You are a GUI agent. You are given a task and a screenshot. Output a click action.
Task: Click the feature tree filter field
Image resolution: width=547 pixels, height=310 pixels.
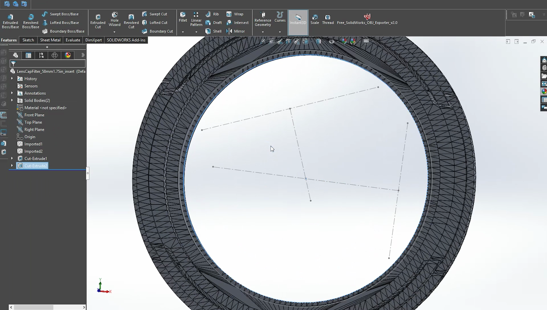pos(48,63)
